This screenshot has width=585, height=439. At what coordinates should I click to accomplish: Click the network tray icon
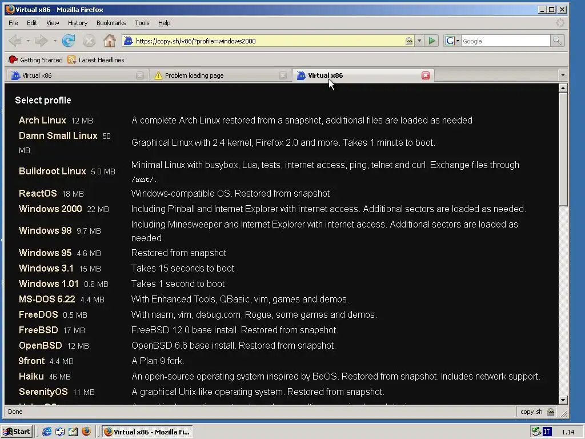(x=536, y=432)
